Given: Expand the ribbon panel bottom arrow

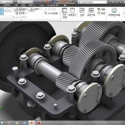Looking at the screenshot, I should pos(21,20).
